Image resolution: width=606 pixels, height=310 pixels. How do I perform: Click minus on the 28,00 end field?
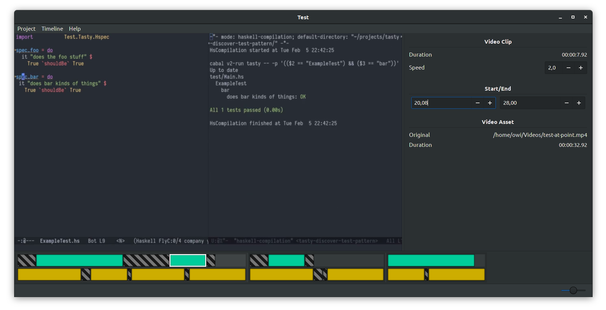tap(566, 103)
